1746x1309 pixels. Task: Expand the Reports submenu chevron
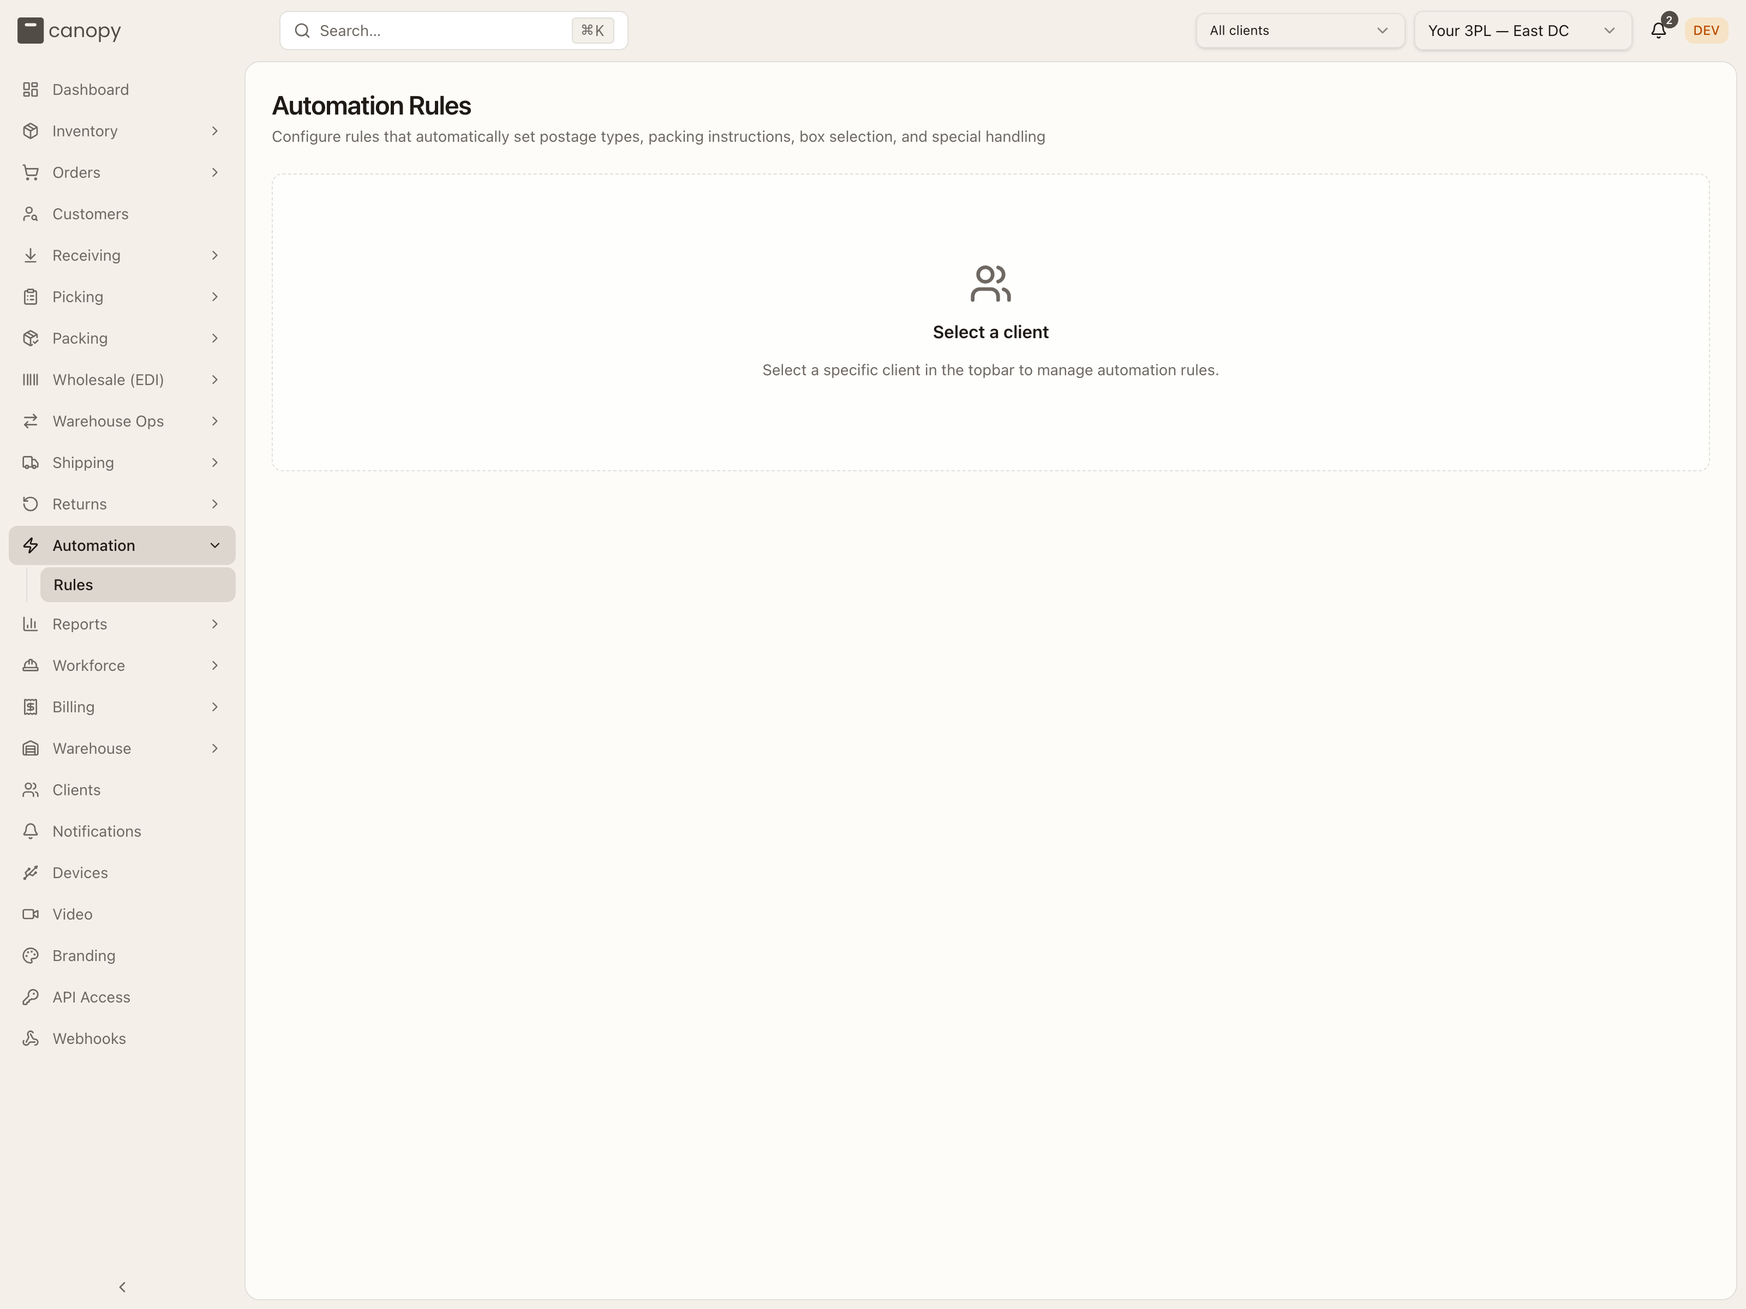tap(214, 623)
